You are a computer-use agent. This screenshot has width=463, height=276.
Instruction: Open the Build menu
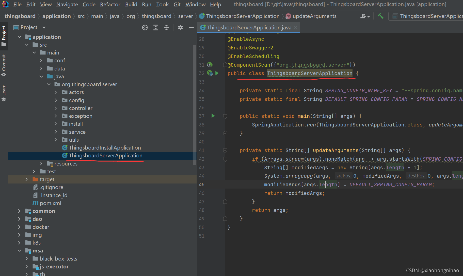click(131, 5)
